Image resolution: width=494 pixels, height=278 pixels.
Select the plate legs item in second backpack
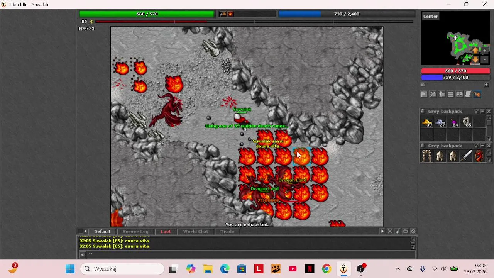427,156
